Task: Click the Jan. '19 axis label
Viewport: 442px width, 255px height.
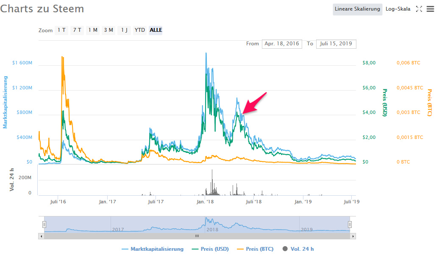Action: 303,202
